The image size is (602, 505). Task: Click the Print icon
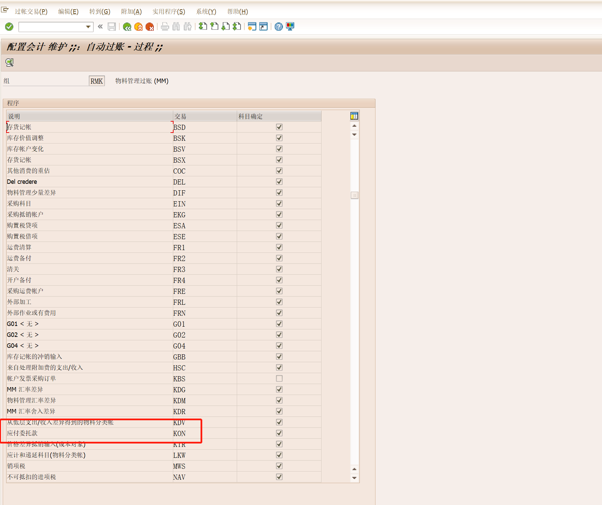(165, 27)
